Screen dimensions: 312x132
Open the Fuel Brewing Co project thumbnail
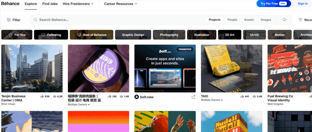point(290,68)
